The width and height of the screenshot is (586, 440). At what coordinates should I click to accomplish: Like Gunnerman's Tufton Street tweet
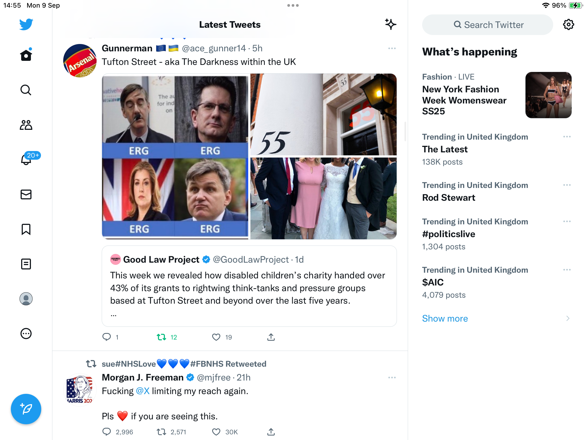(x=216, y=337)
